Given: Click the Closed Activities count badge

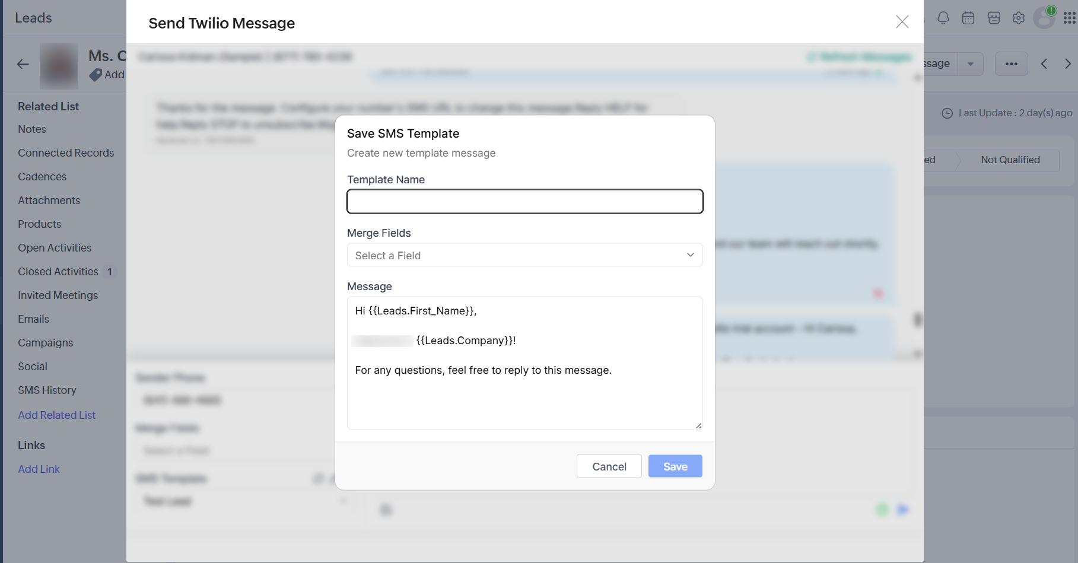Looking at the screenshot, I should point(110,272).
